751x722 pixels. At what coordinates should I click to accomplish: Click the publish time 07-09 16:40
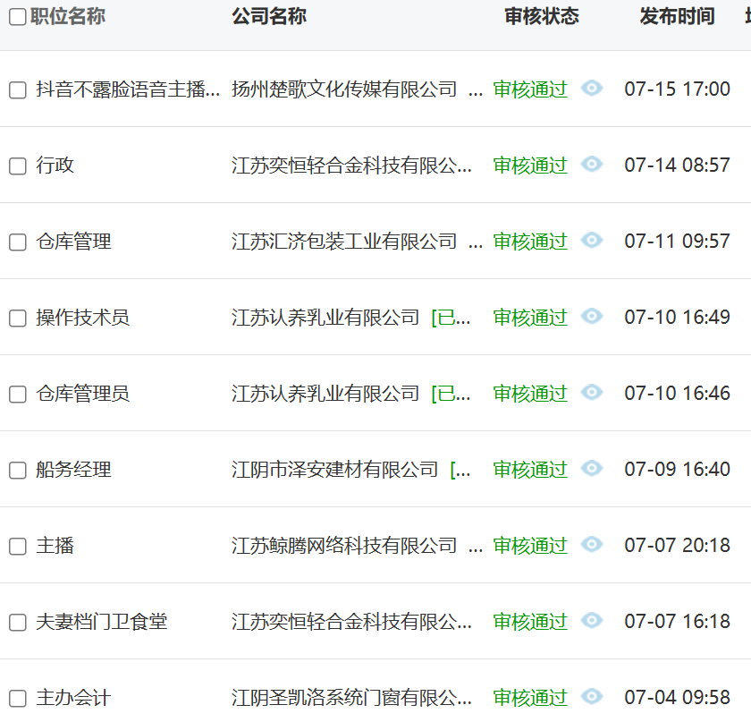[678, 470]
